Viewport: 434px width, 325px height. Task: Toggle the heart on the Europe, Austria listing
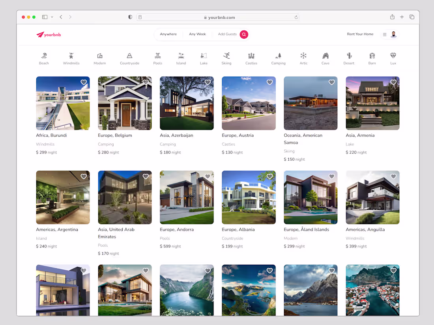click(269, 82)
